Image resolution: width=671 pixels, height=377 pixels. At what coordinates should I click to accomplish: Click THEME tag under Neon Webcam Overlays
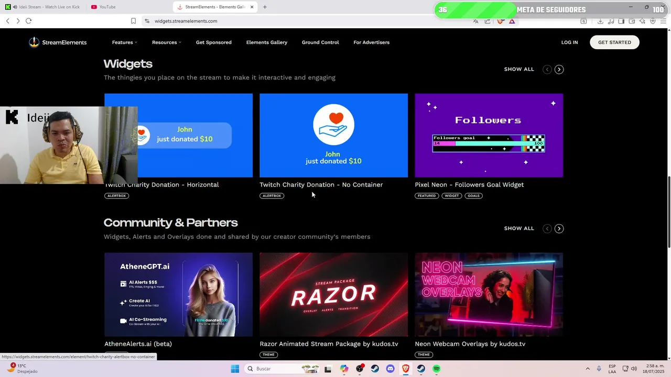(x=424, y=355)
